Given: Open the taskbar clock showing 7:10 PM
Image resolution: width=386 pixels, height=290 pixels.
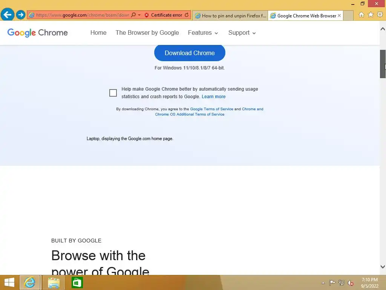Looking at the screenshot, I should tap(369, 283).
